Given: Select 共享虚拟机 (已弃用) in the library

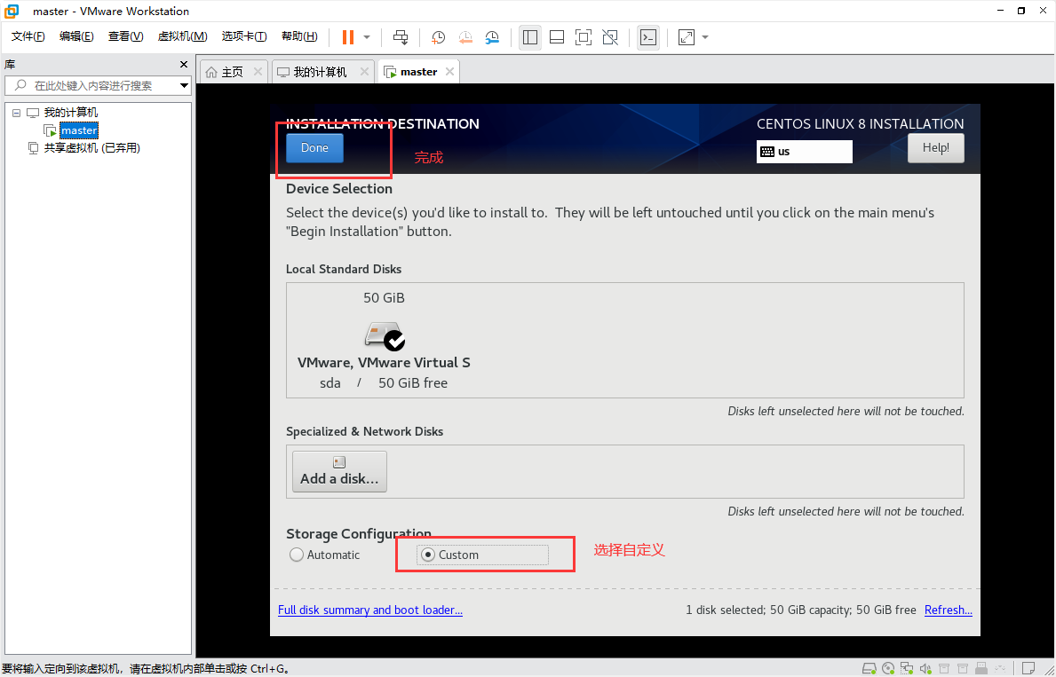Looking at the screenshot, I should pos(91,148).
